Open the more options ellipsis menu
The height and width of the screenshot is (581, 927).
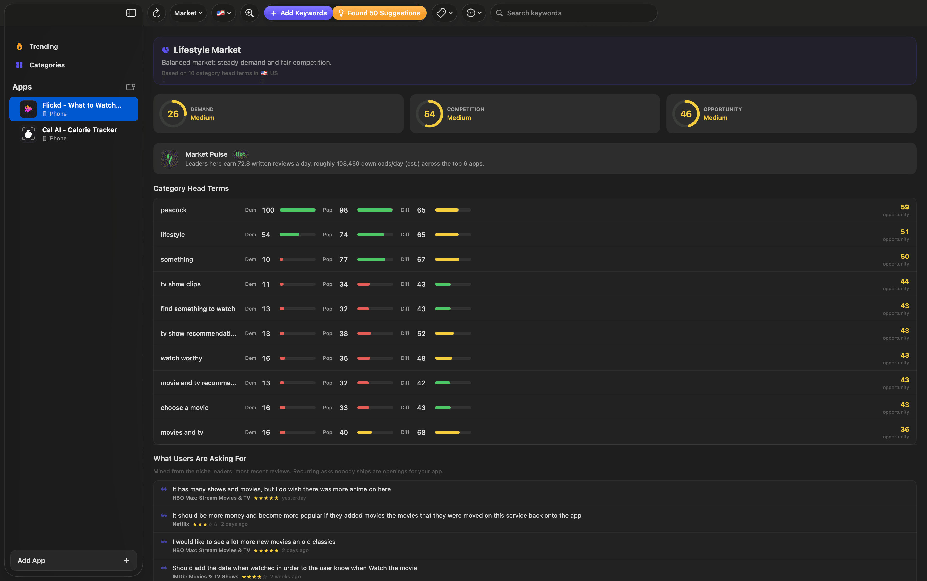474,13
